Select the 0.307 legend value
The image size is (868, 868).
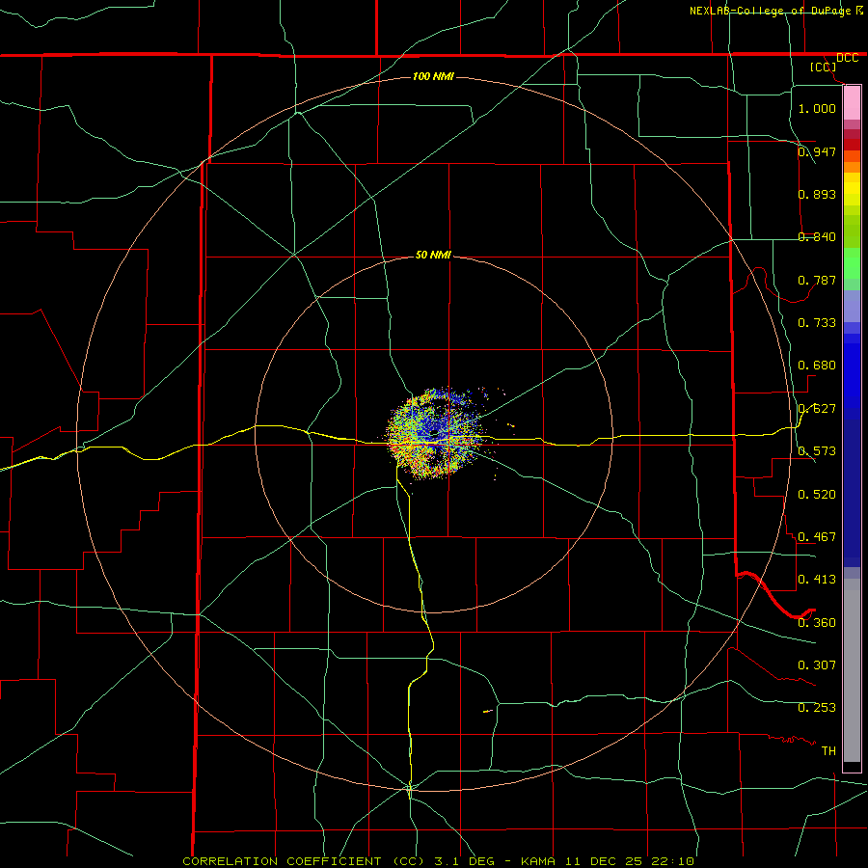tap(817, 665)
